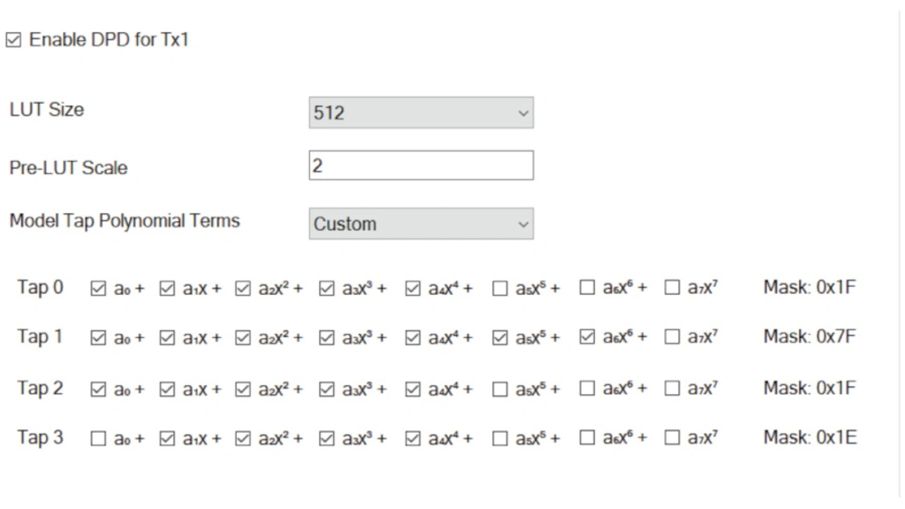
Task: Enable Tap 3 a₀ term checkbox
Action: pos(98,439)
